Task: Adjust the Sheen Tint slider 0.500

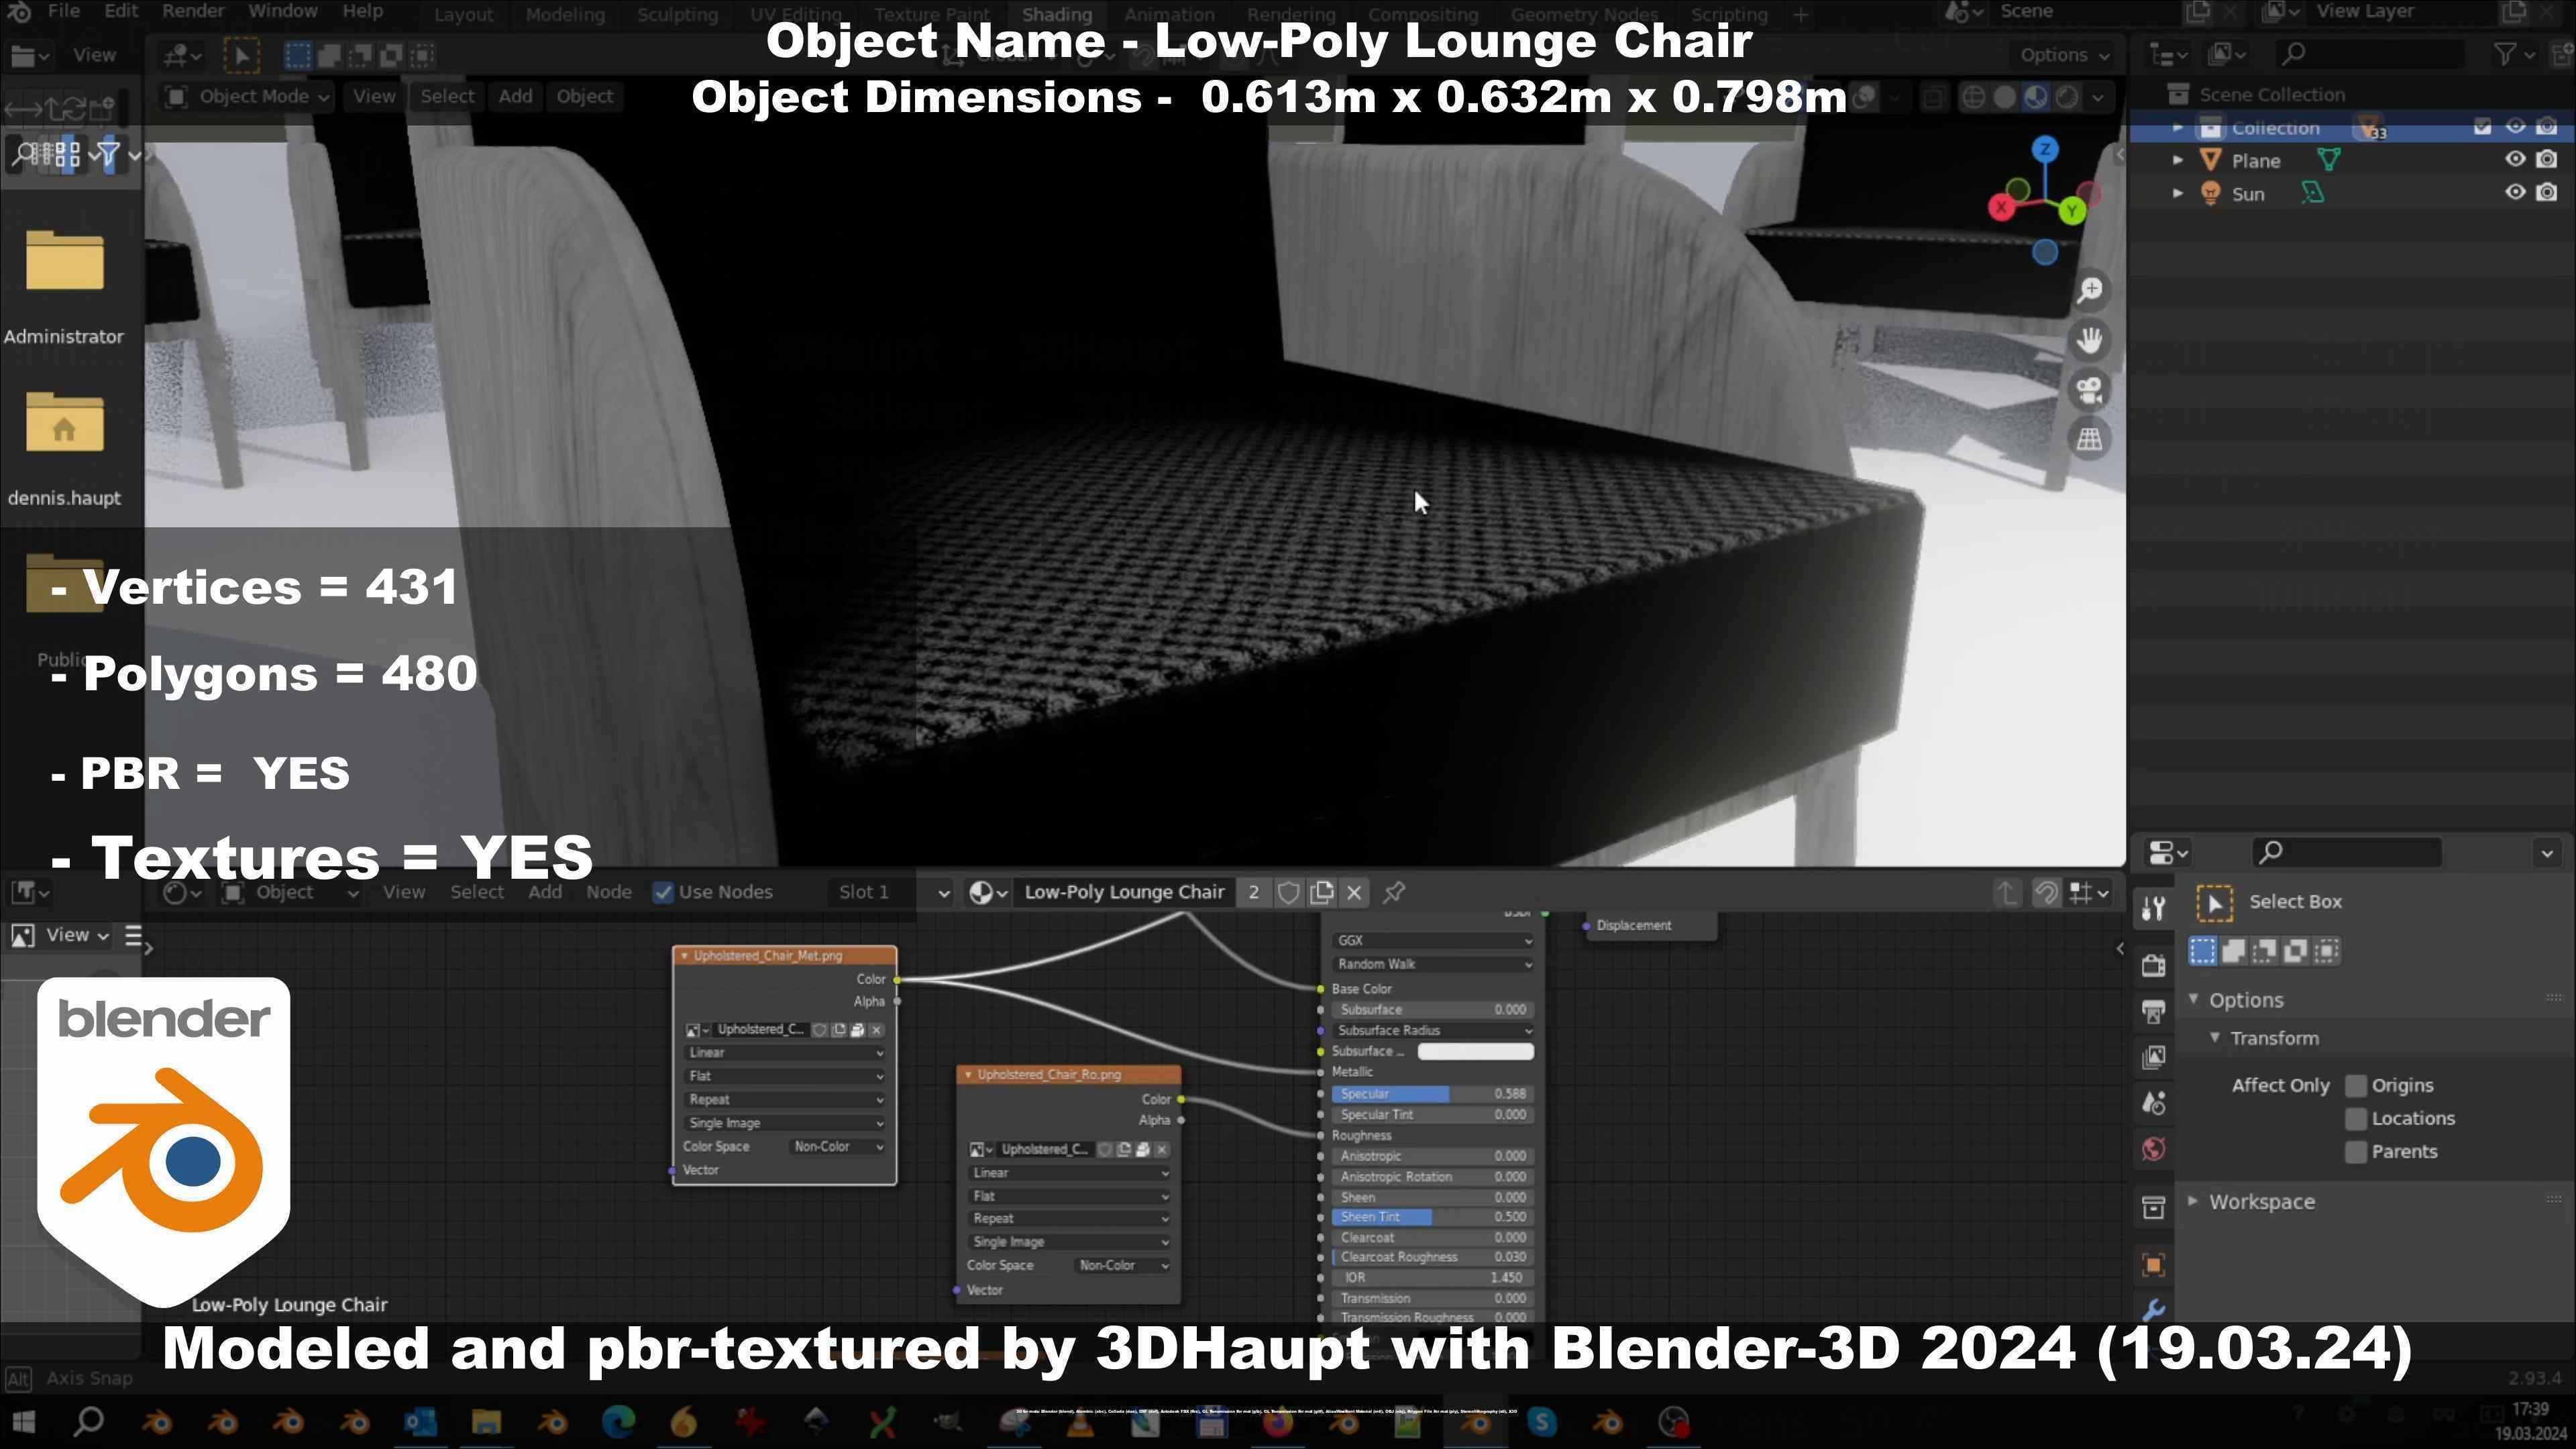Action: pos(1432,1218)
